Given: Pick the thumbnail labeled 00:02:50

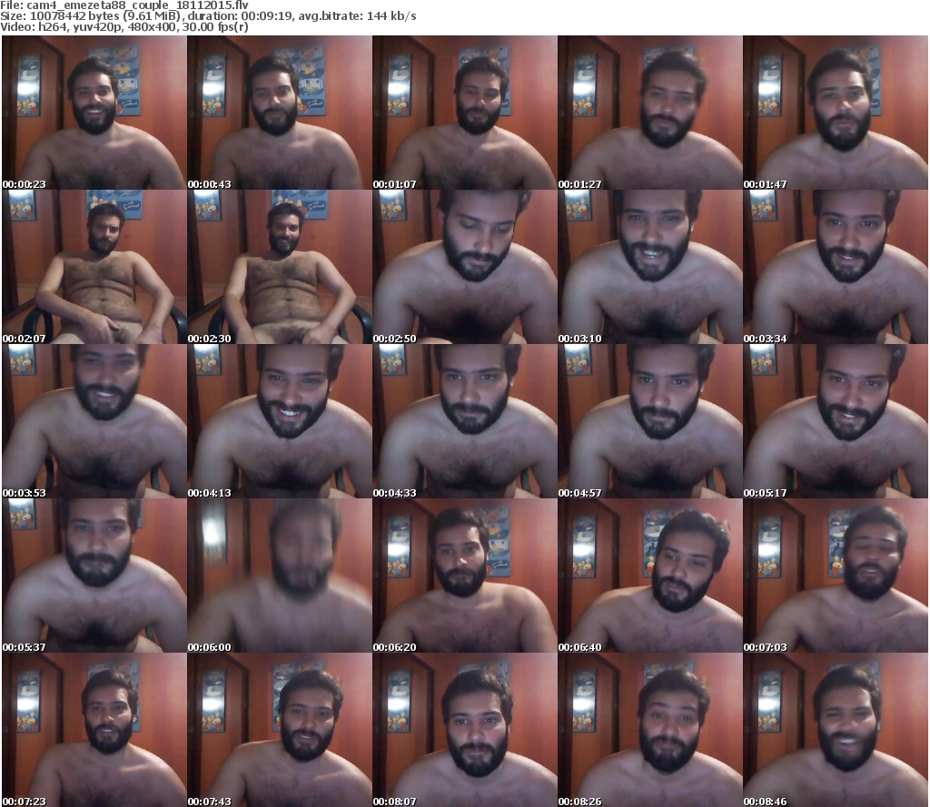Looking at the screenshot, I should coord(465,267).
